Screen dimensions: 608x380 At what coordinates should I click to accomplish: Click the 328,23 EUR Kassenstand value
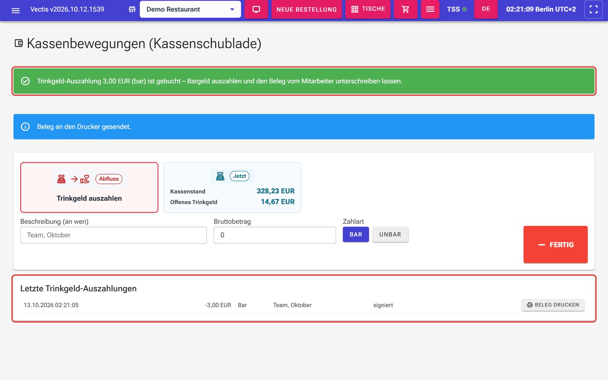coord(276,191)
